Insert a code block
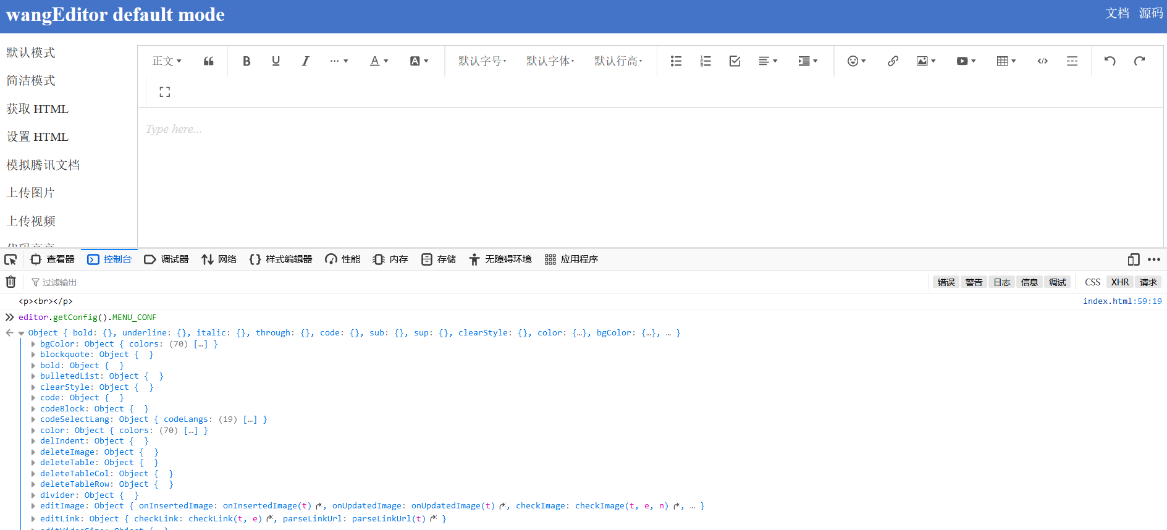This screenshot has width=1167, height=530. click(1042, 61)
